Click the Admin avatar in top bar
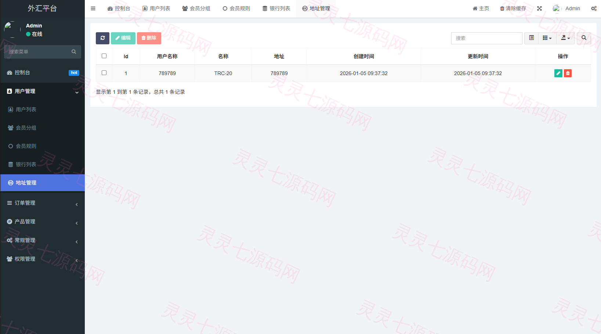601x334 pixels. click(557, 8)
